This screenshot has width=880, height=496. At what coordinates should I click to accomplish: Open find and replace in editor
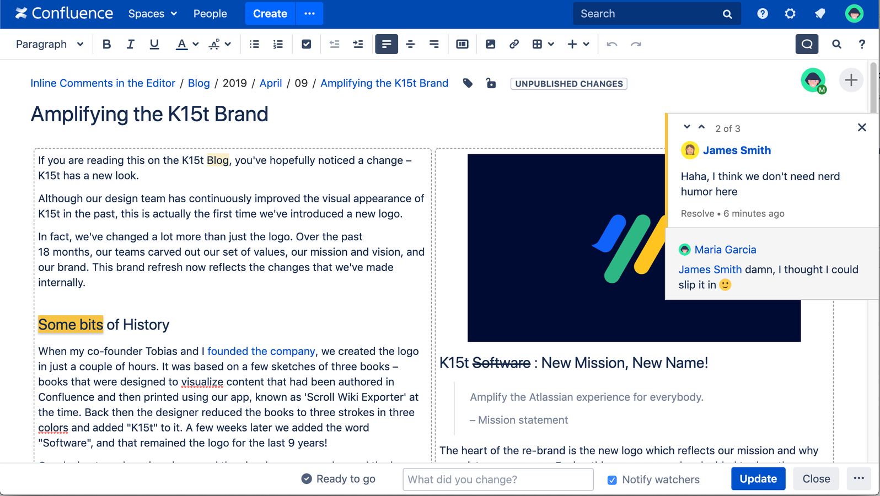836,44
